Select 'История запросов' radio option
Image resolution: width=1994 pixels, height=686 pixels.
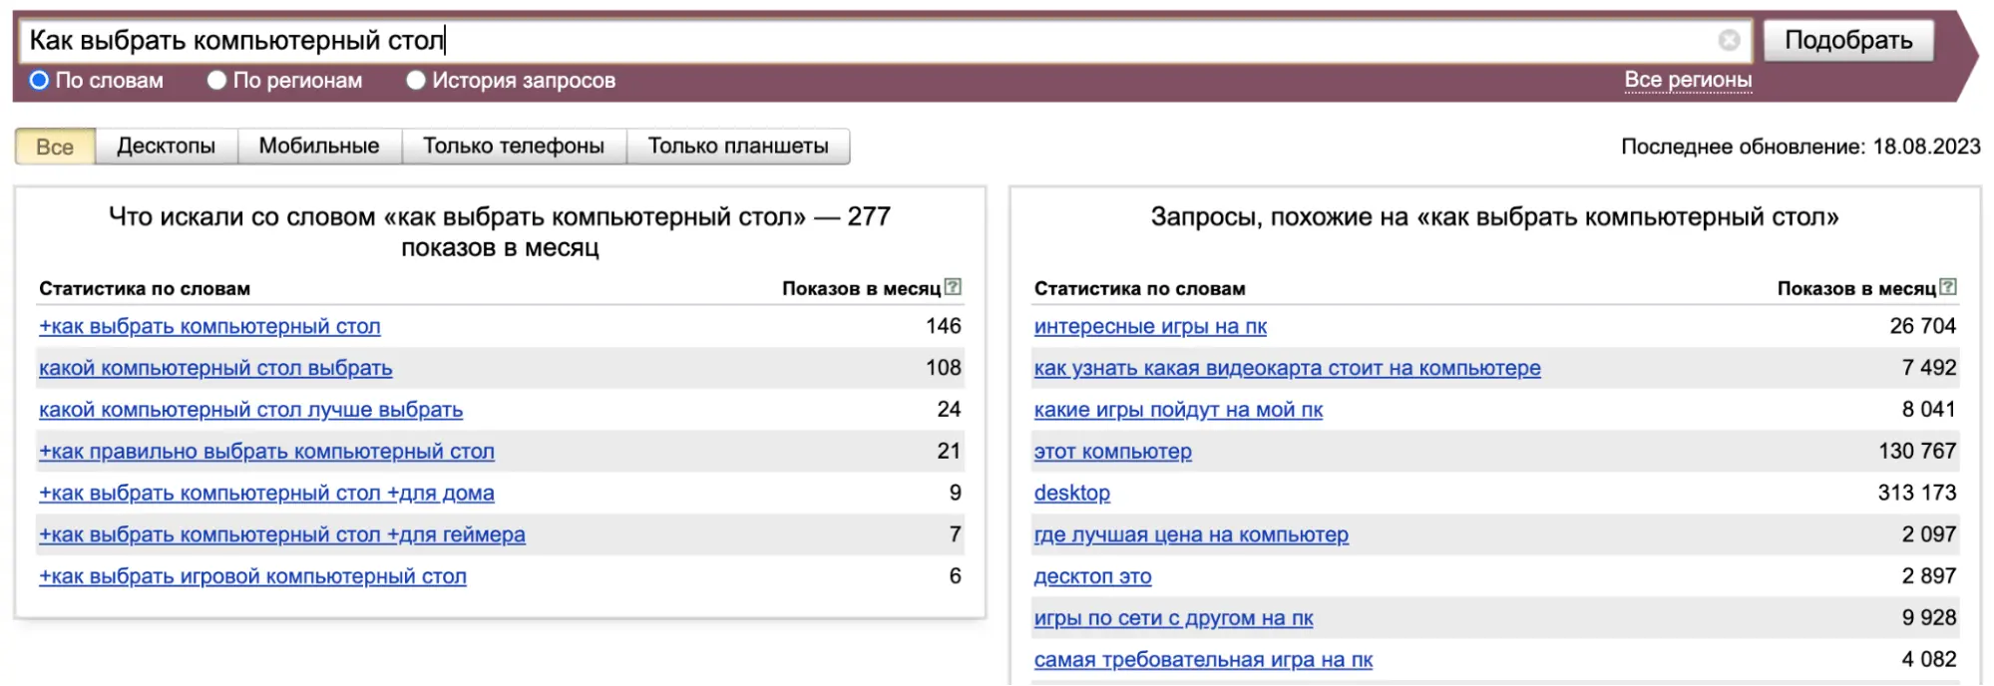(416, 81)
